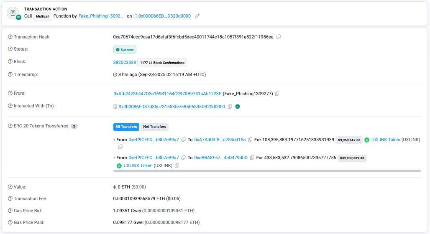This screenshot has height=234, width=430.
Task: Open recipient address 0xA7Ad03f8...c254dd15a
Action: coord(220,140)
